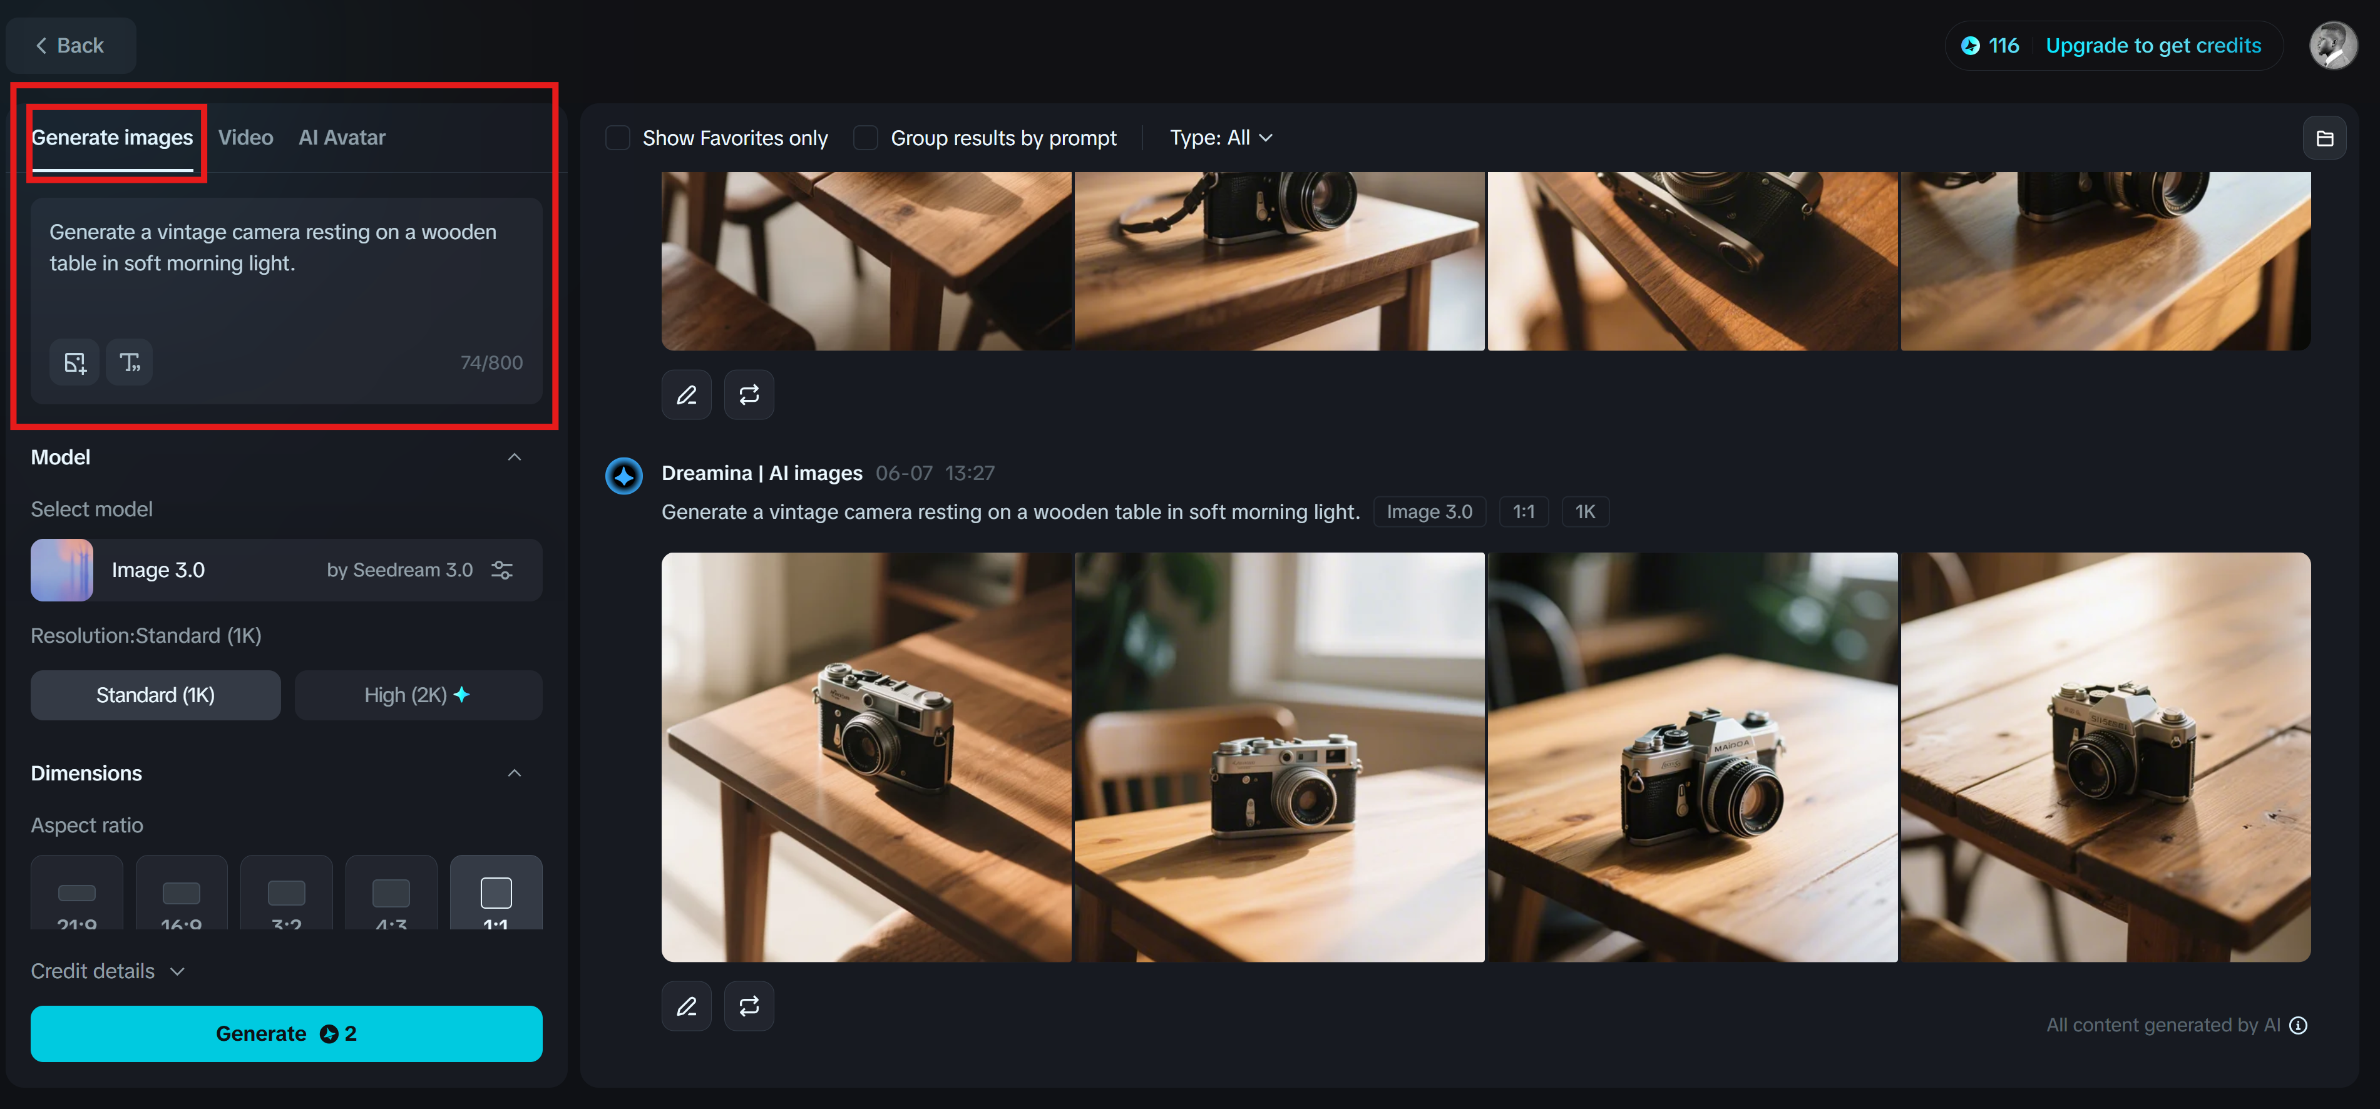Click the text-on-image T icon
This screenshot has width=2380, height=1109.
pos(130,362)
